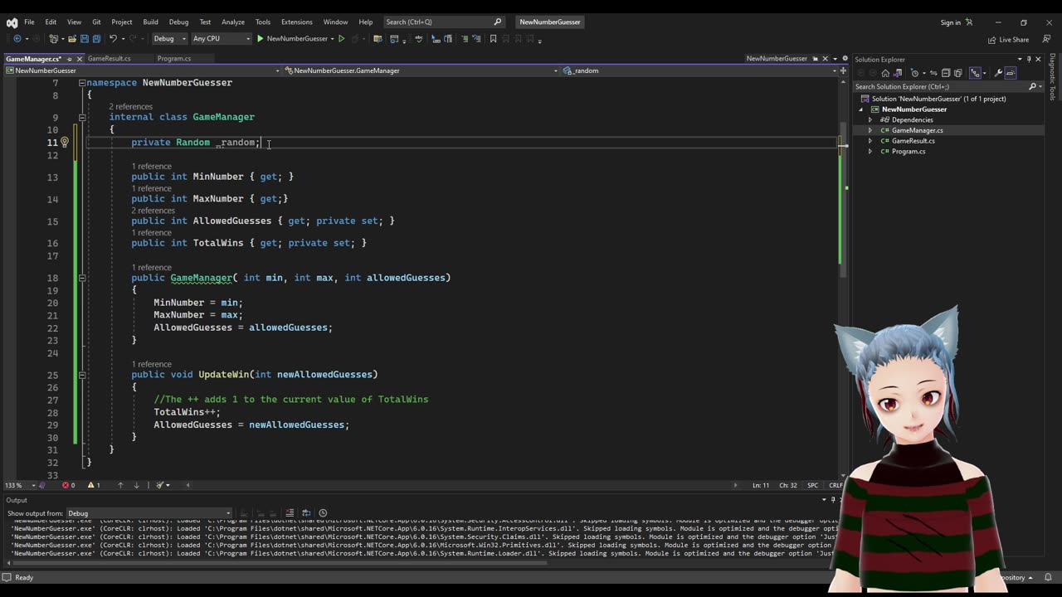Click Collapse All icon in Solution Explorer

(946, 73)
